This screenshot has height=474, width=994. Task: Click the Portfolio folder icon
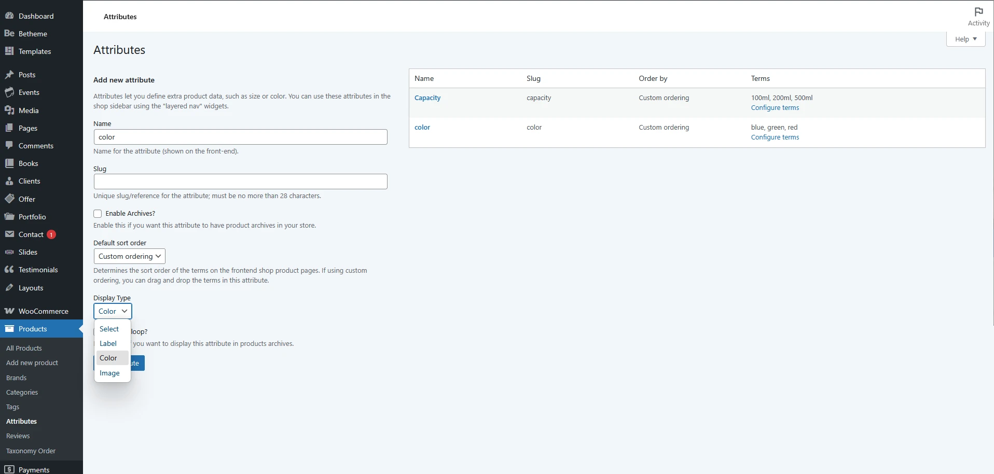(x=9, y=217)
